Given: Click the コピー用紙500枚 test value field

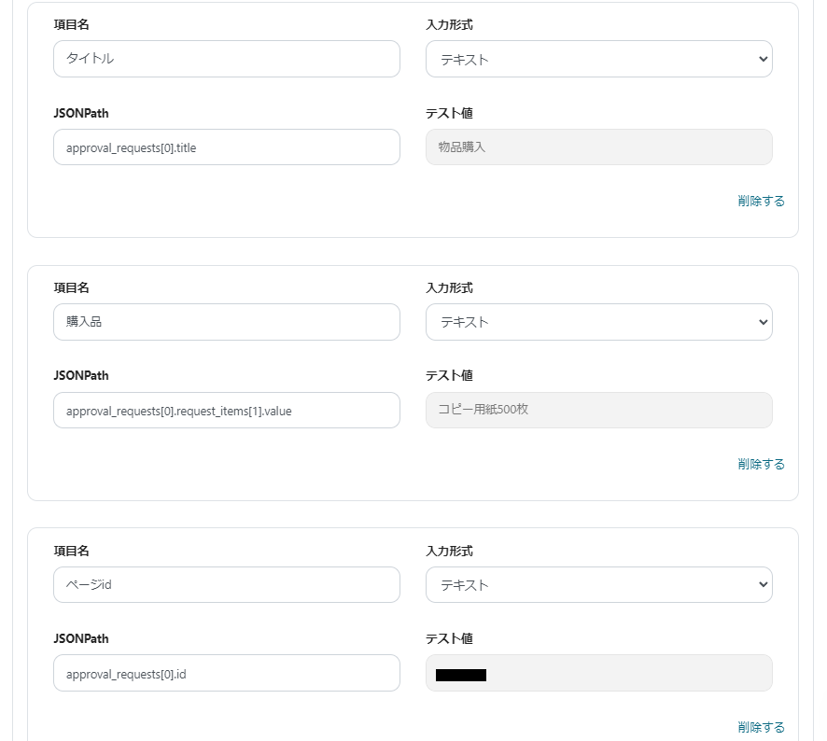Looking at the screenshot, I should pos(598,411).
